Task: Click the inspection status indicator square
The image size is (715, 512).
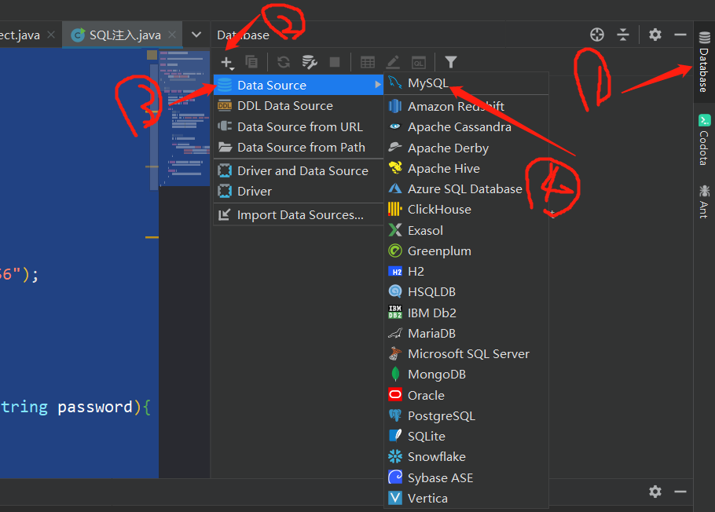Action: [152, 55]
